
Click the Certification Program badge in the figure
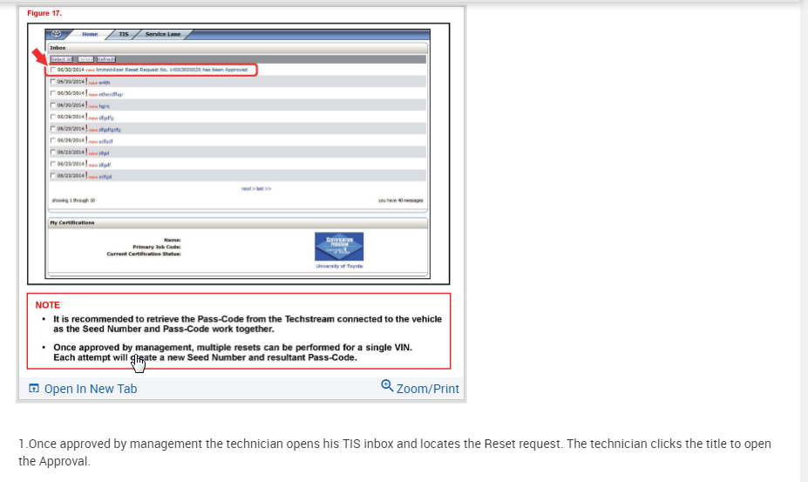339,247
